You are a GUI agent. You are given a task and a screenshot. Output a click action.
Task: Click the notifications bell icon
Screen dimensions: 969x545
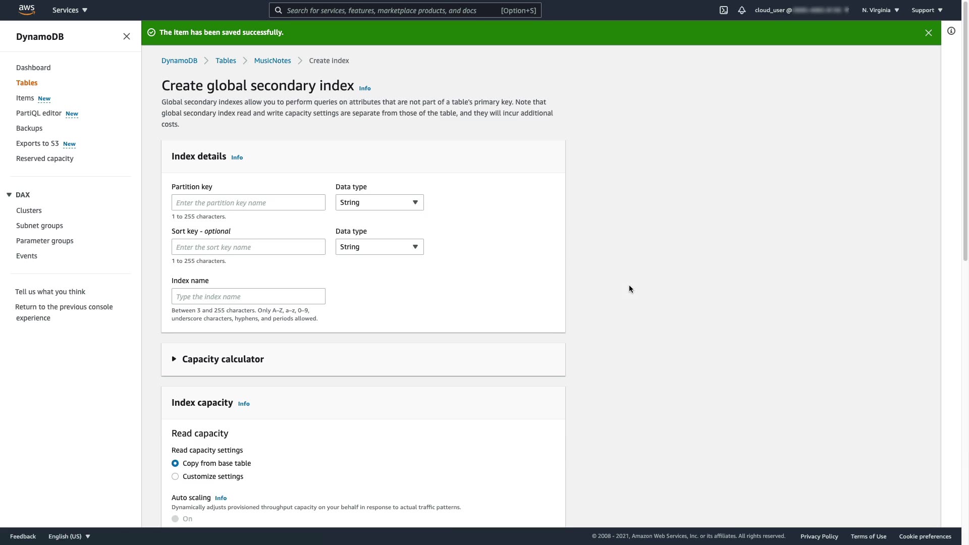(741, 10)
